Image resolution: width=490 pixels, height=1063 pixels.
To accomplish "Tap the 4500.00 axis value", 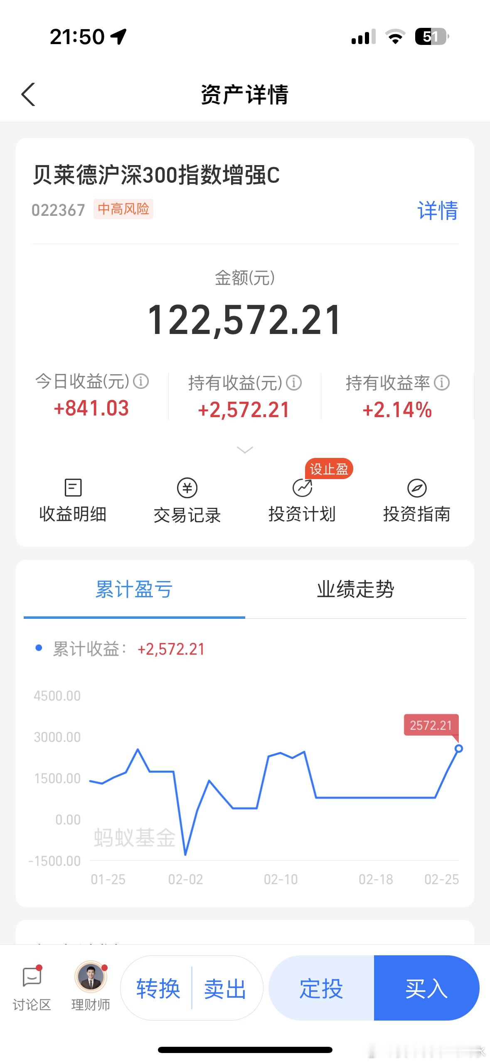I will tap(57, 696).
